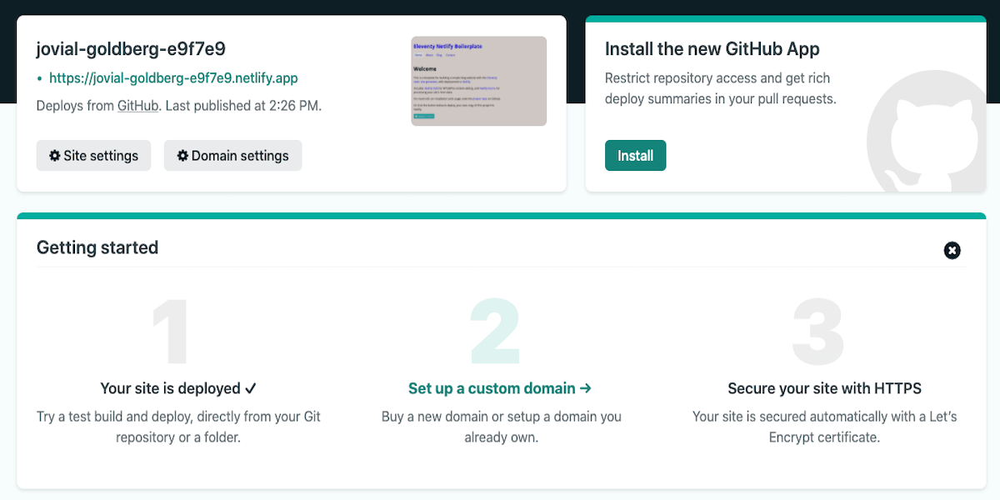Click the Let's Encrypt certificate description
This screenshot has height=500, width=1000.
824,427
